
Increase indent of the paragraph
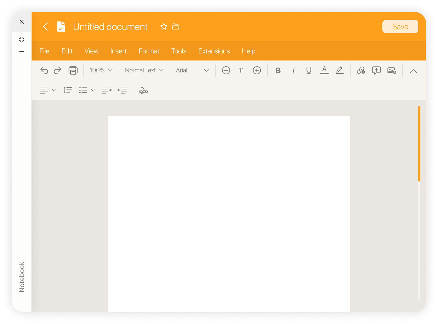coord(122,90)
